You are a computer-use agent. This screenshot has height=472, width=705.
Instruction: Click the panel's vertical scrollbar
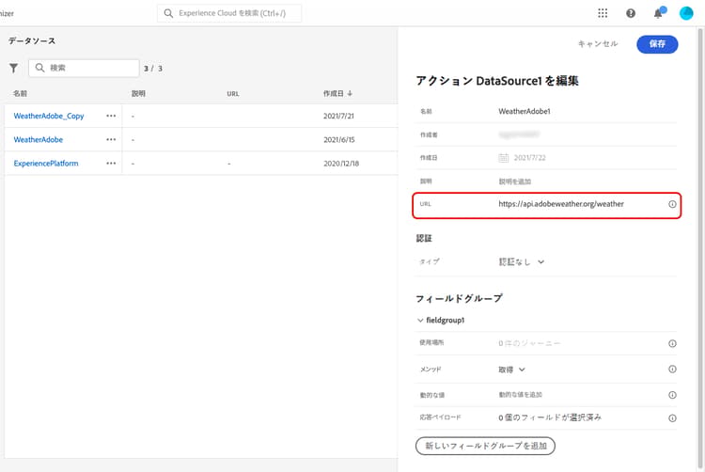[700, 247]
